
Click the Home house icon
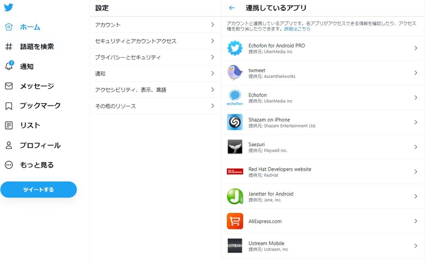pos(9,27)
